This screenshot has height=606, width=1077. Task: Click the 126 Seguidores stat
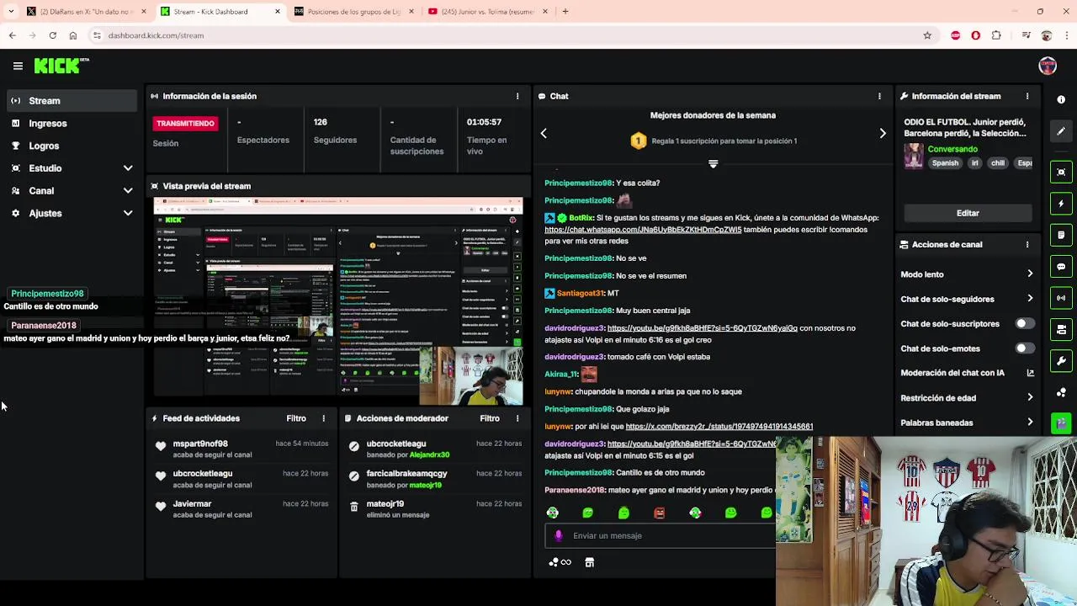click(335, 131)
